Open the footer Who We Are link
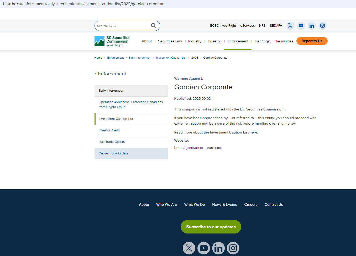 point(166,205)
